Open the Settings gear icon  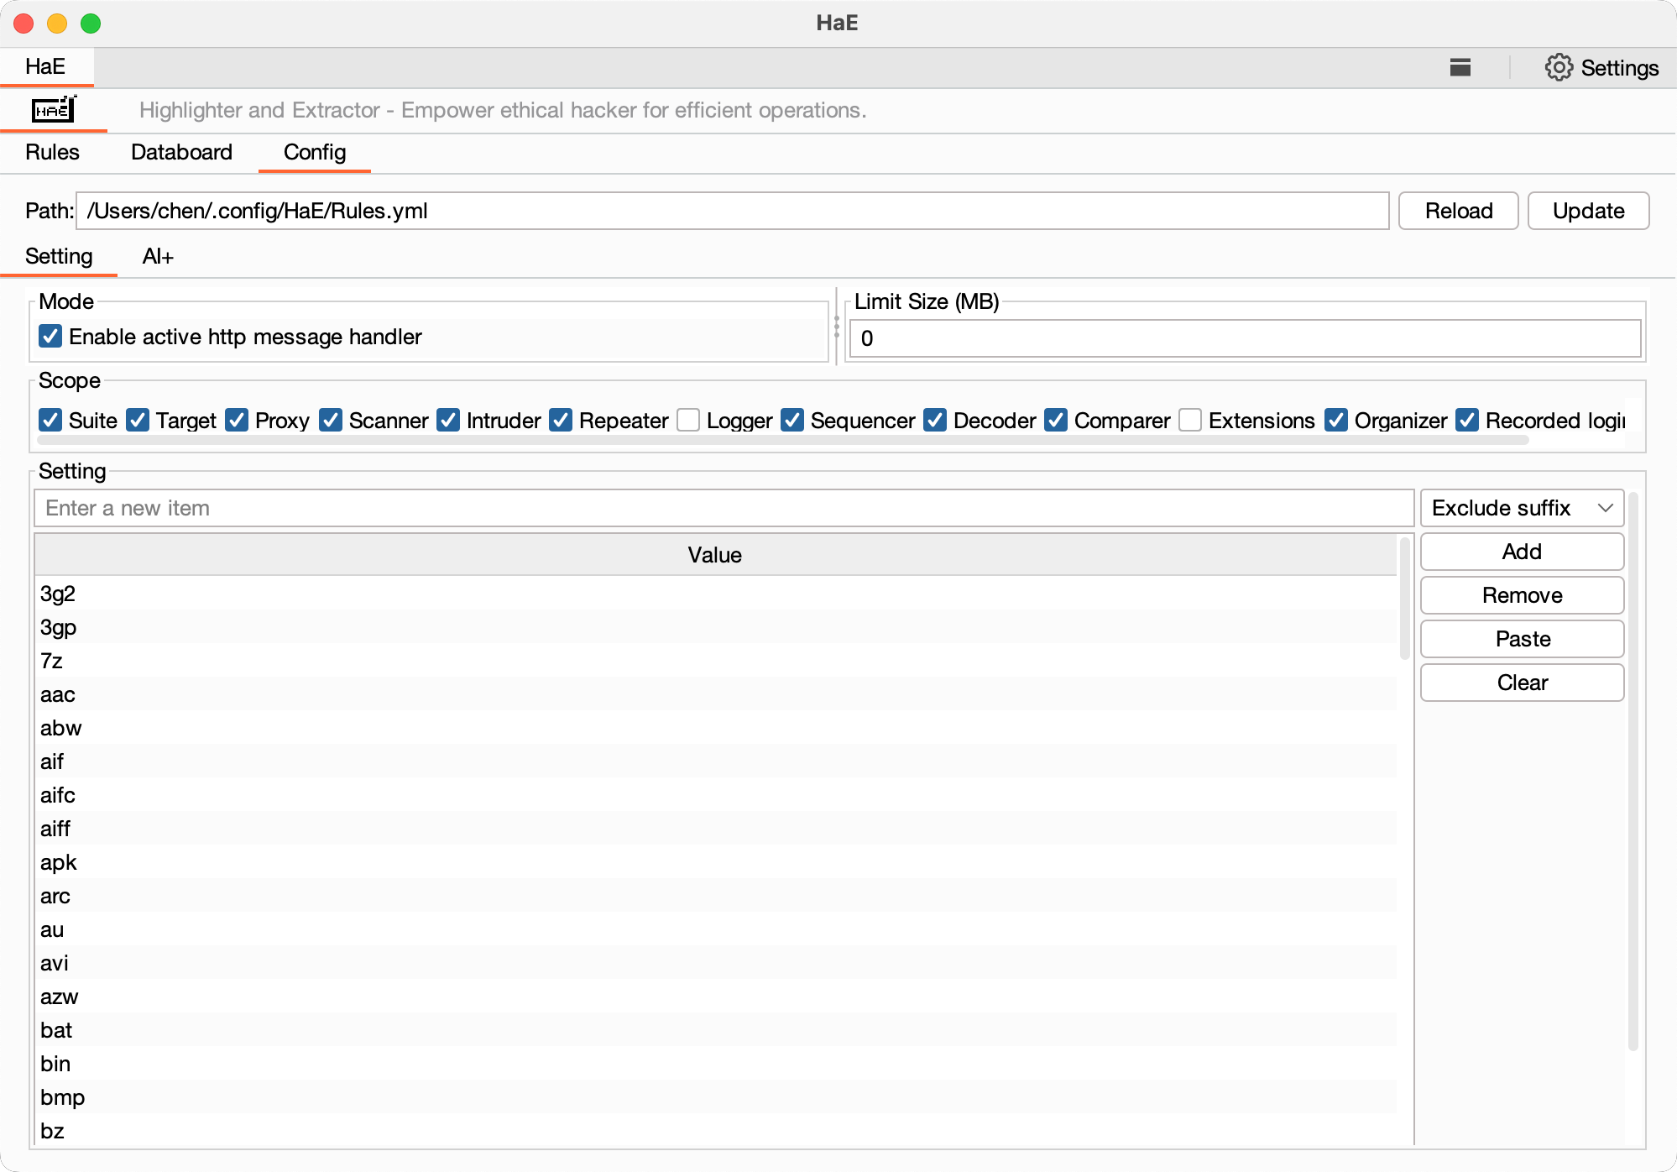click(1559, 68)
